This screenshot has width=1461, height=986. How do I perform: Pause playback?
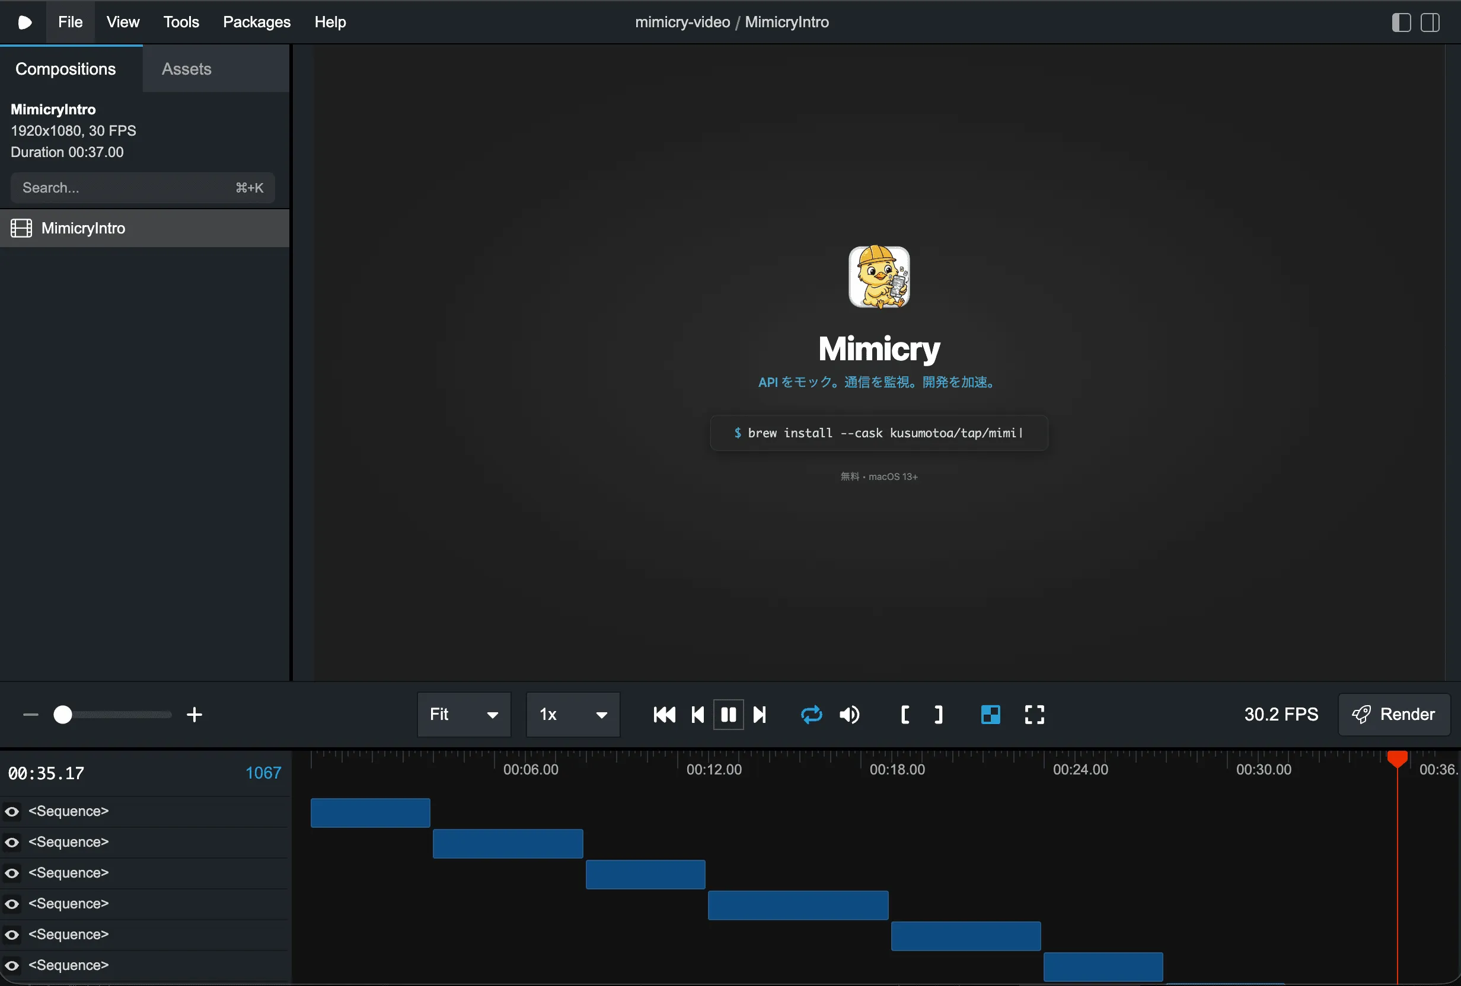pos(729,715)
